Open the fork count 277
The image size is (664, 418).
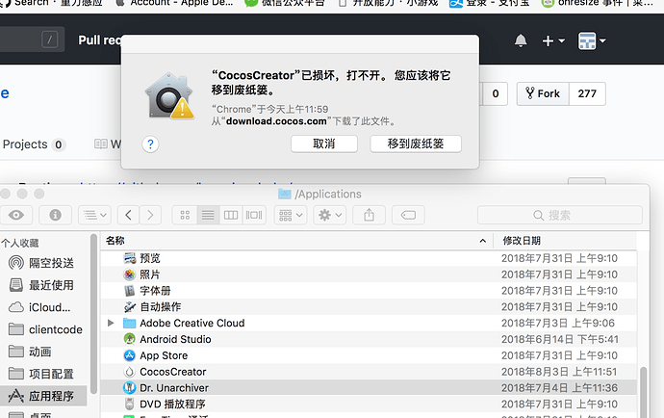pos(587,93)
